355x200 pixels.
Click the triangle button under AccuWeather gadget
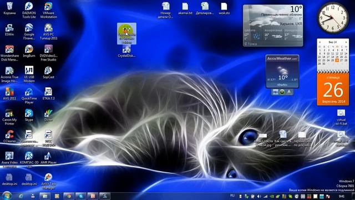click(289, 92)
